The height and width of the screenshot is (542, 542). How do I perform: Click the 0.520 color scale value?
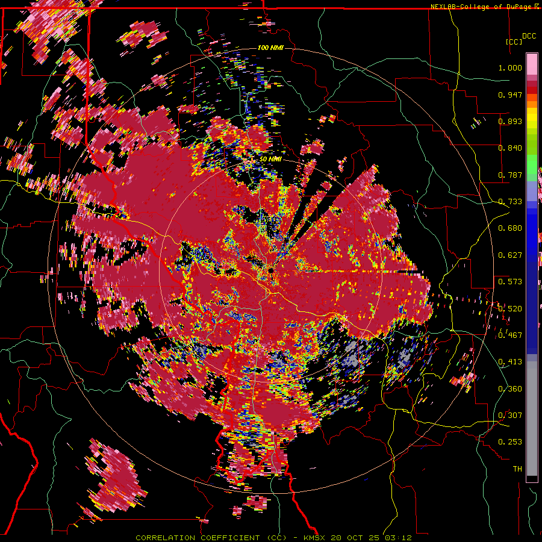click(x=510, y=308)
